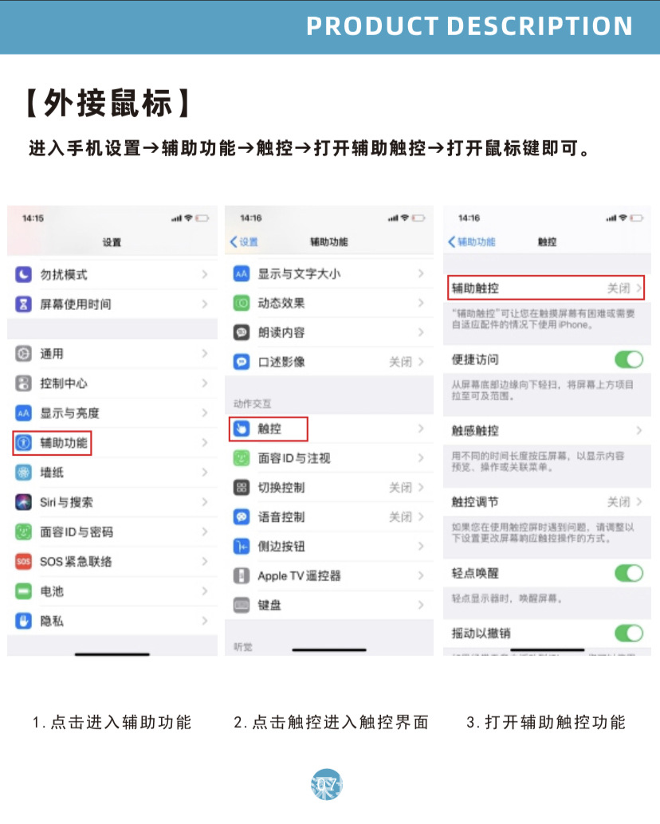
Task: Select the 显示与文字大小 menu entry
Action: [x=329, y=273]
